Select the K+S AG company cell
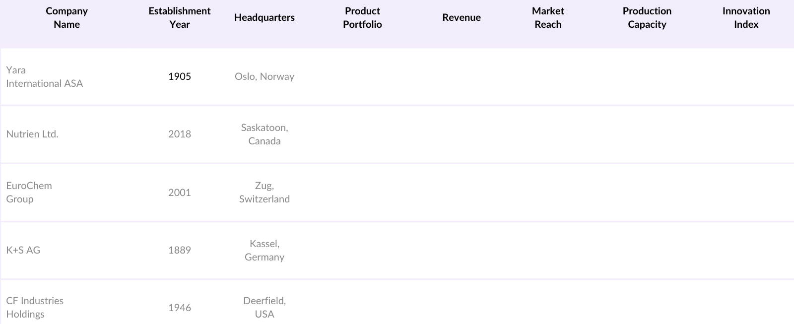 [x=23, y=250]
